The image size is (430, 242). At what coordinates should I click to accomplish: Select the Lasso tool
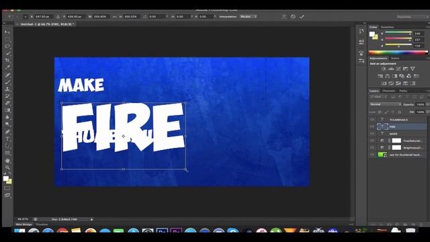(7, 46)
